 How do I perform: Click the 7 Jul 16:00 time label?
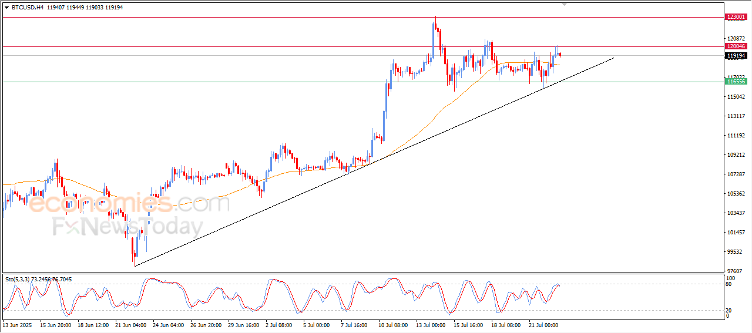click(x=354, y=324)
